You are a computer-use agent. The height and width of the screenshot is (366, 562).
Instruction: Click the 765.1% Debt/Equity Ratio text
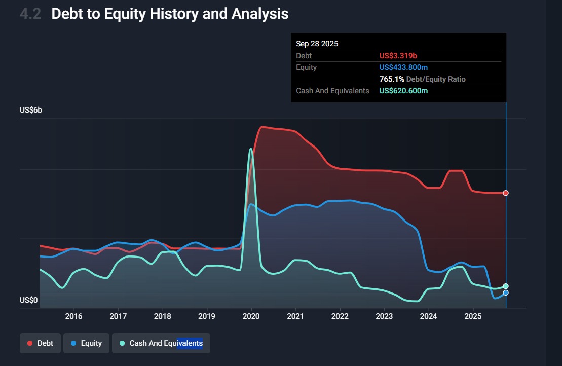click(x=423, y=79)
